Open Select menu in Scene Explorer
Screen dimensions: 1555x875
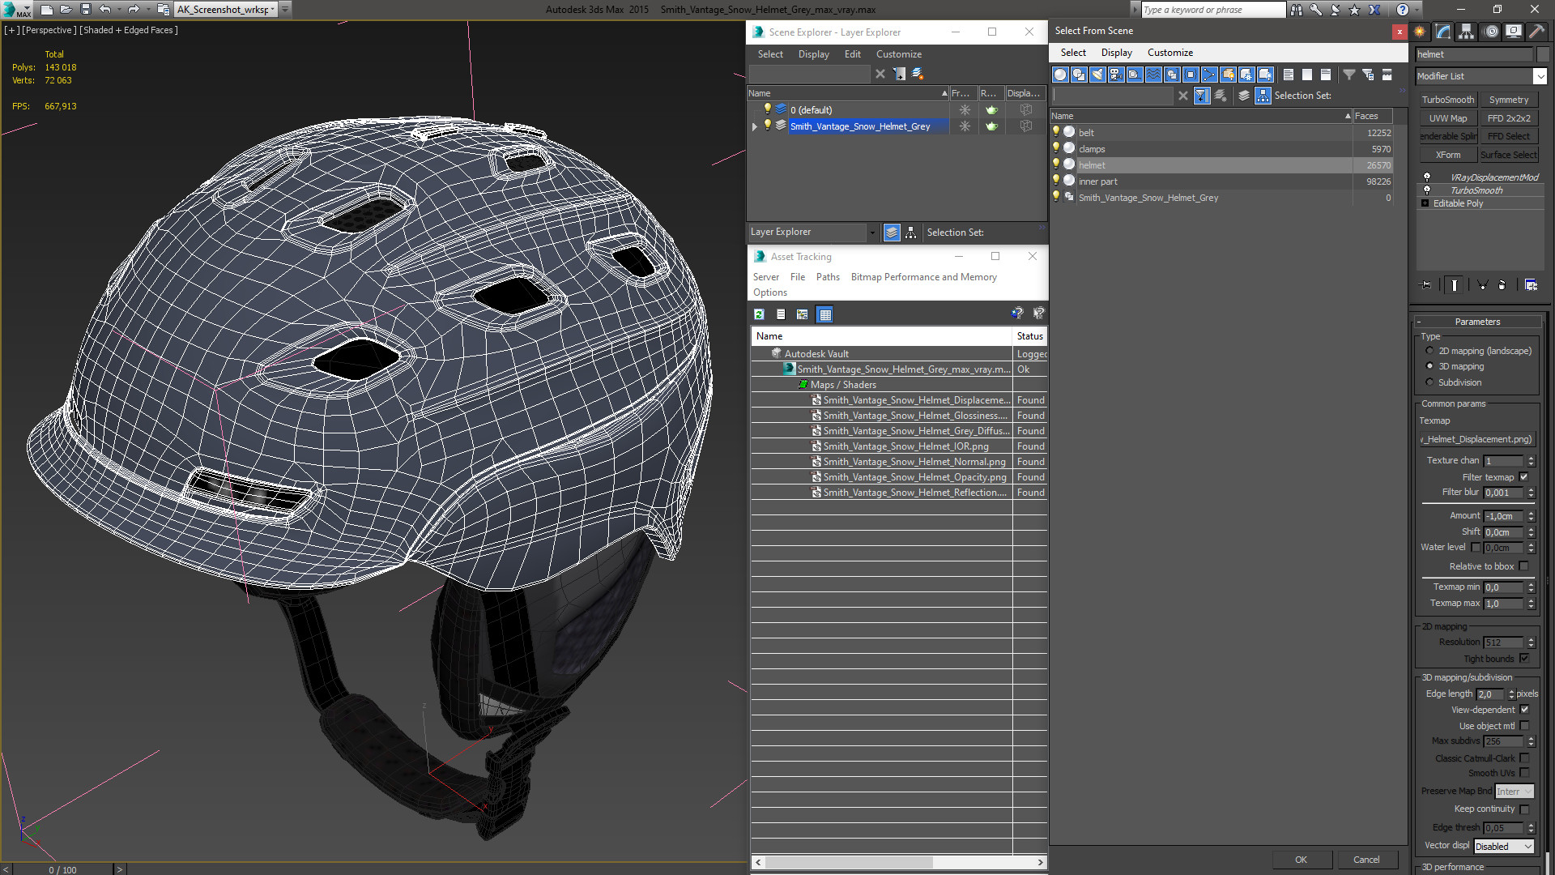point(770,54)
